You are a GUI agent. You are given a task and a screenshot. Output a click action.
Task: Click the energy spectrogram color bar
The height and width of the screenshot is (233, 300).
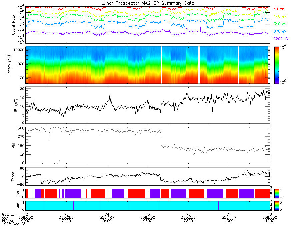pos(276,65)
